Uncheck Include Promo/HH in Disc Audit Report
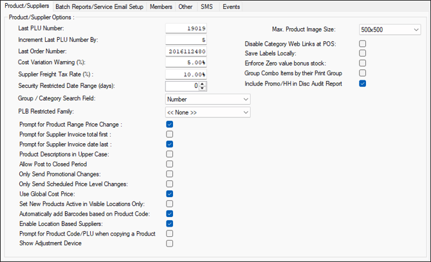Viewport: 431px width, 262px height. [363, 83]
